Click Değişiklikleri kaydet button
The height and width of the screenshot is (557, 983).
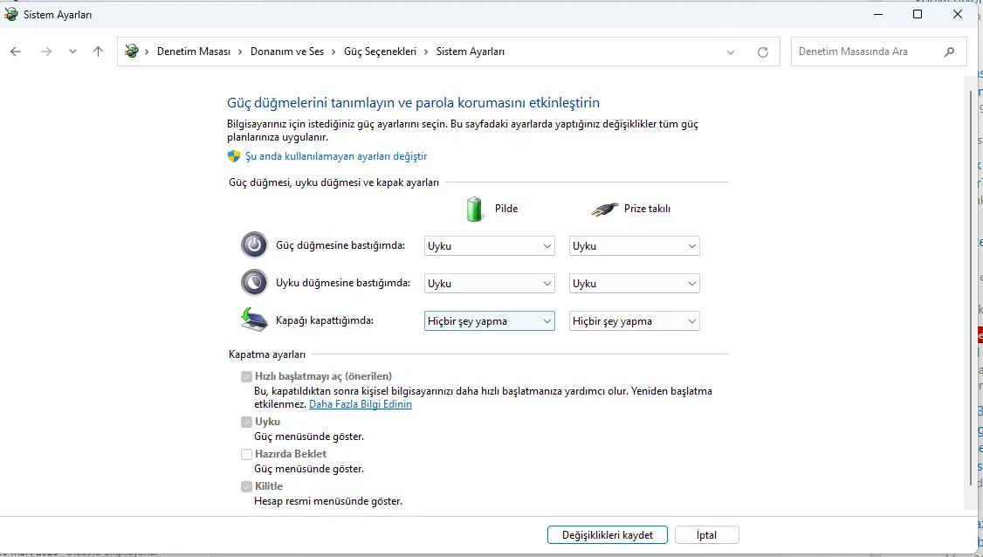608,535
